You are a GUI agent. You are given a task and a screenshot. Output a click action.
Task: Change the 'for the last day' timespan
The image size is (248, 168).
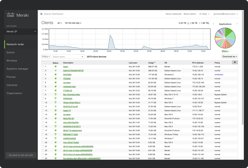click(x=73, y=23)
